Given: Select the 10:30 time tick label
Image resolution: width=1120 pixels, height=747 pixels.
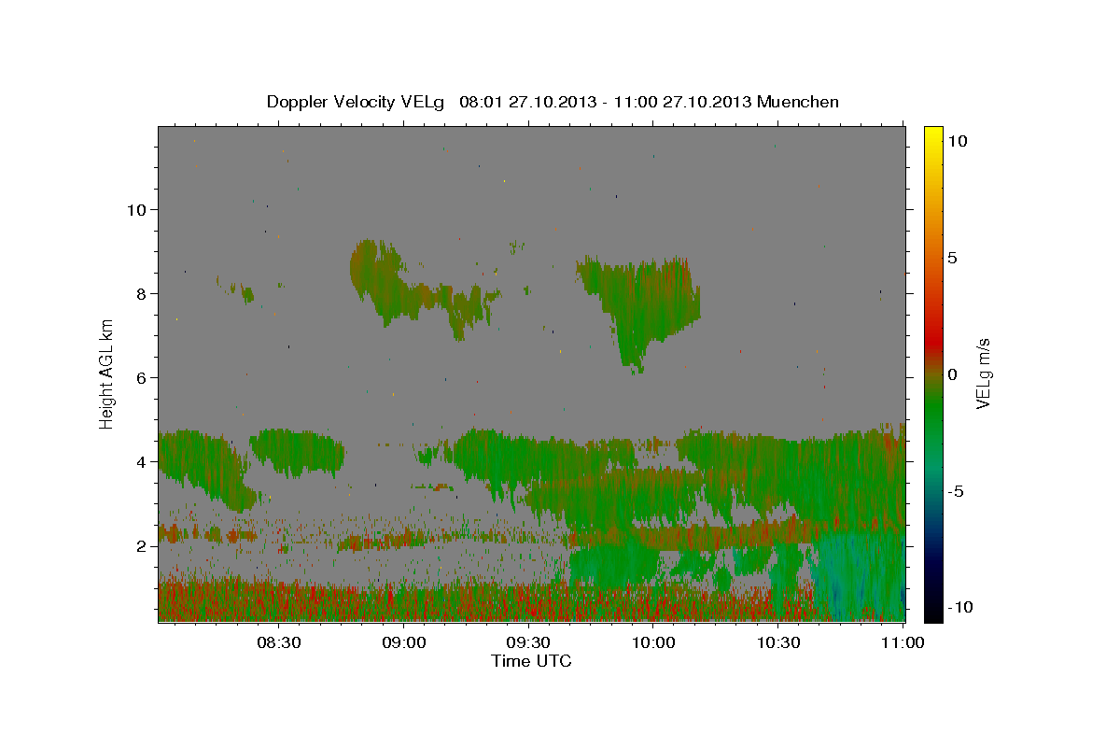Looking at the screenshot, I should coord(778,642).
